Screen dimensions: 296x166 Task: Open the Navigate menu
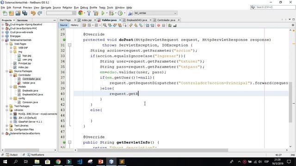46,7
